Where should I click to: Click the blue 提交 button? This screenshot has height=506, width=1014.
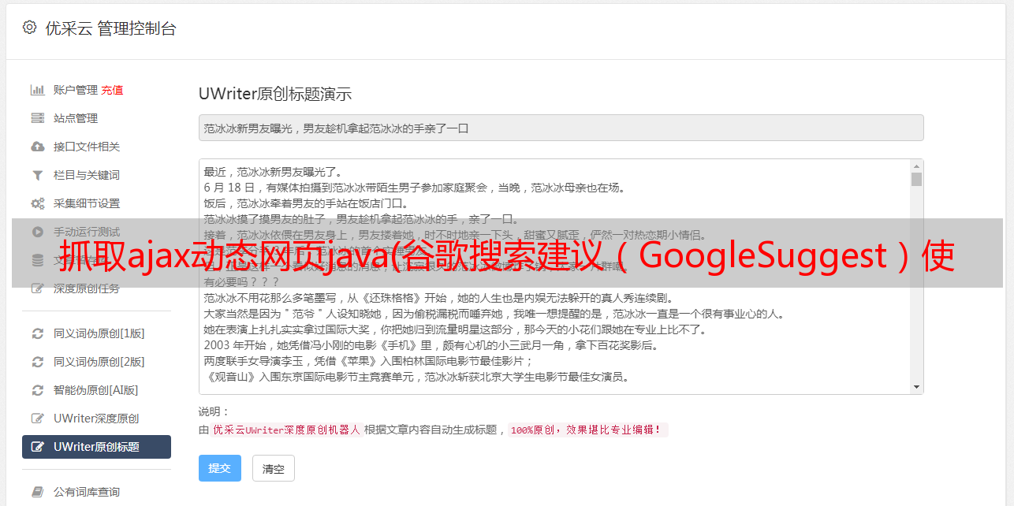[220, 468]
